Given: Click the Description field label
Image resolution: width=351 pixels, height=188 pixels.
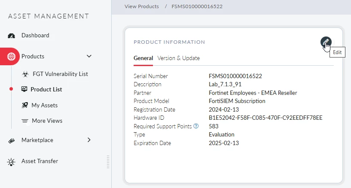Looking at the screenshot, I should 147,85.
